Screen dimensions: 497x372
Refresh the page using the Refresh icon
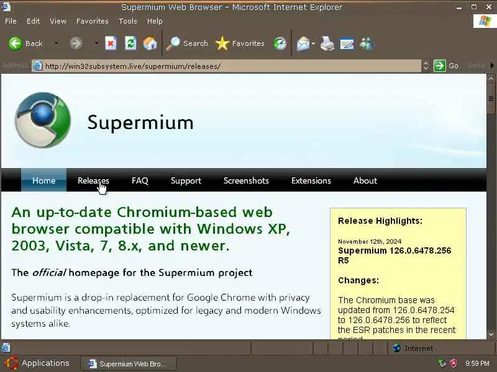[x=130, y=43]
